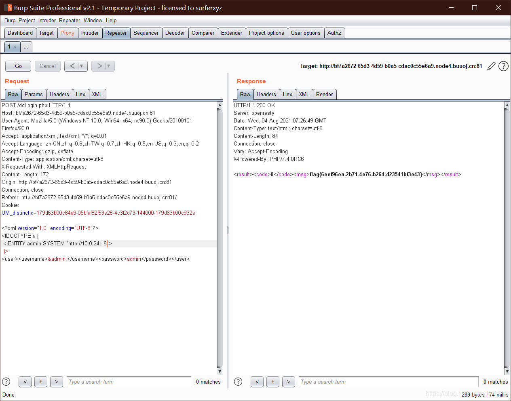Select response Raw view tab
Screen dimensions: 511x401
(x=245, y=94)
